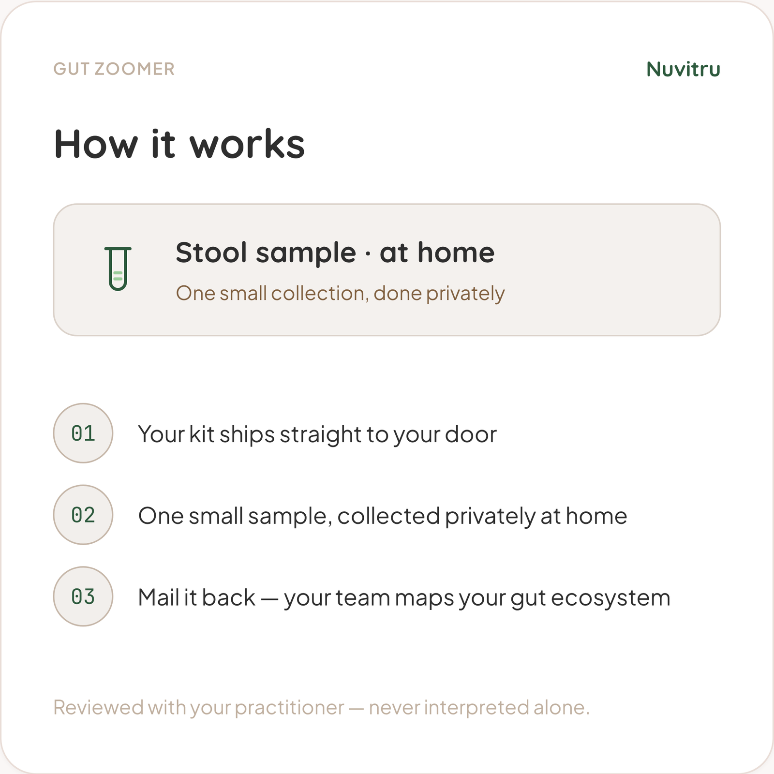The width and height of the screenshot is (774, 774).
Task: Click Reviewed with your practitioner footnote
Action: [321, 708]
